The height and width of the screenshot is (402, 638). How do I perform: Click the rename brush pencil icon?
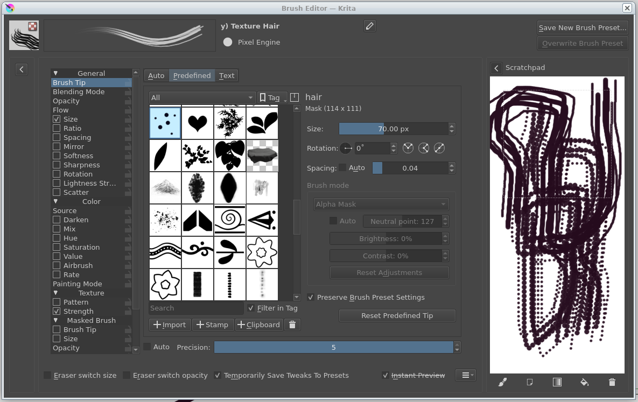pyautogui.click(x=369, y=26)
